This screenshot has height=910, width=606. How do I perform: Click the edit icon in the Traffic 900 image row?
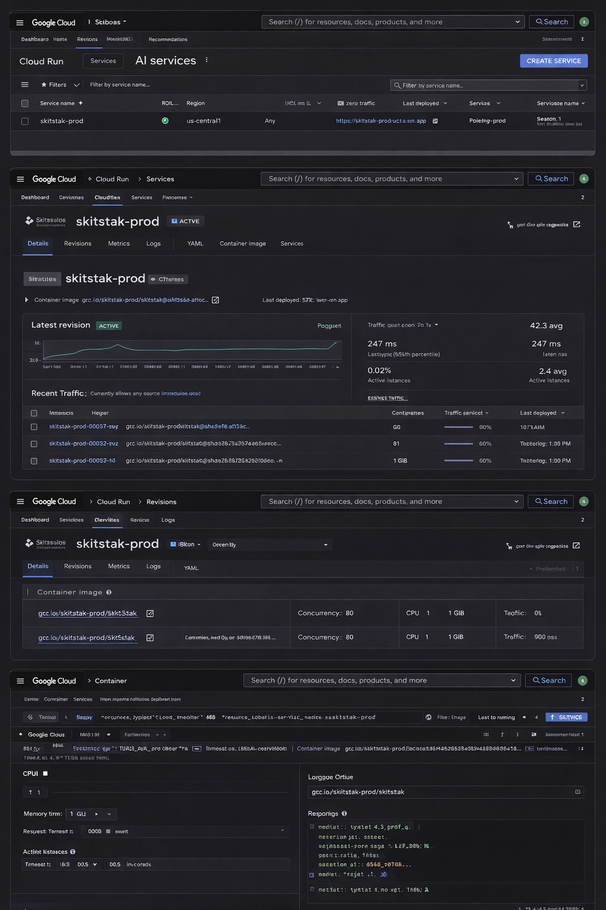coord(150,637)
